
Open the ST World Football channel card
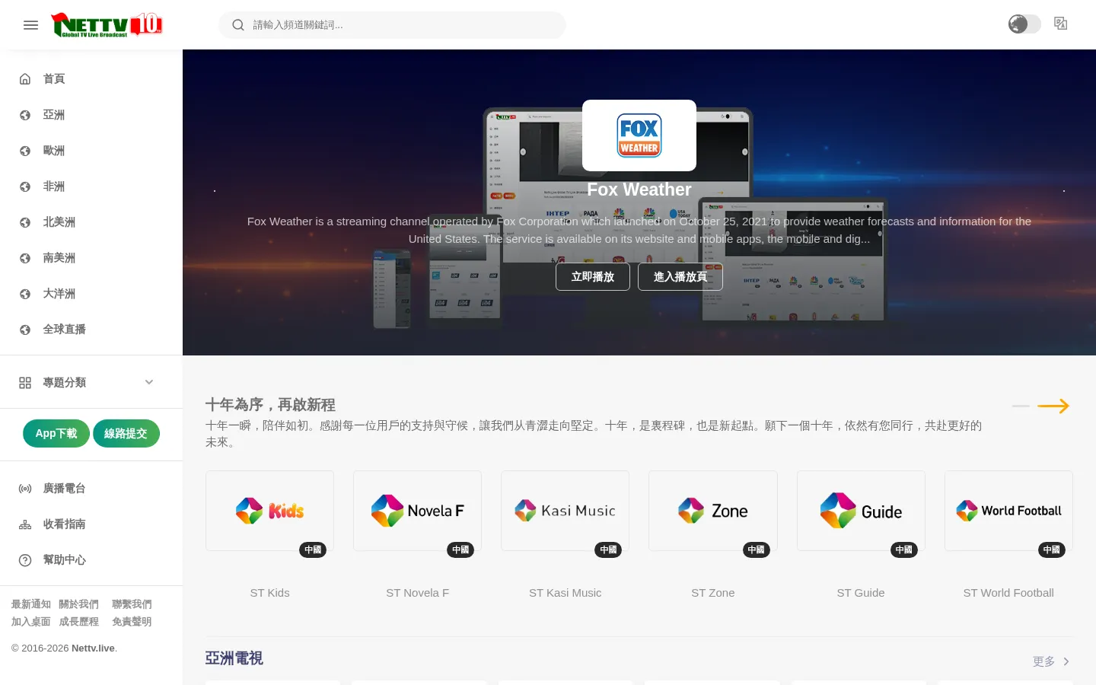(1008, 511)
